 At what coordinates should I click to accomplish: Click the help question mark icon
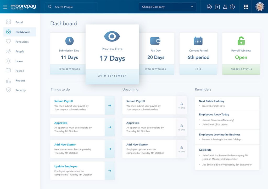(232, 7)
